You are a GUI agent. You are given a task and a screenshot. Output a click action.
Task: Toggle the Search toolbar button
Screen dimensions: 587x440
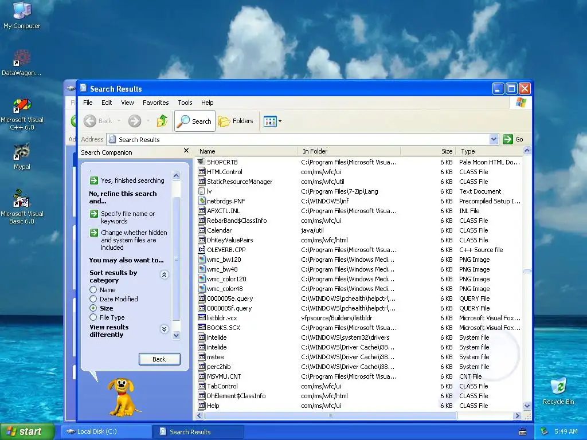click(195, 121)
